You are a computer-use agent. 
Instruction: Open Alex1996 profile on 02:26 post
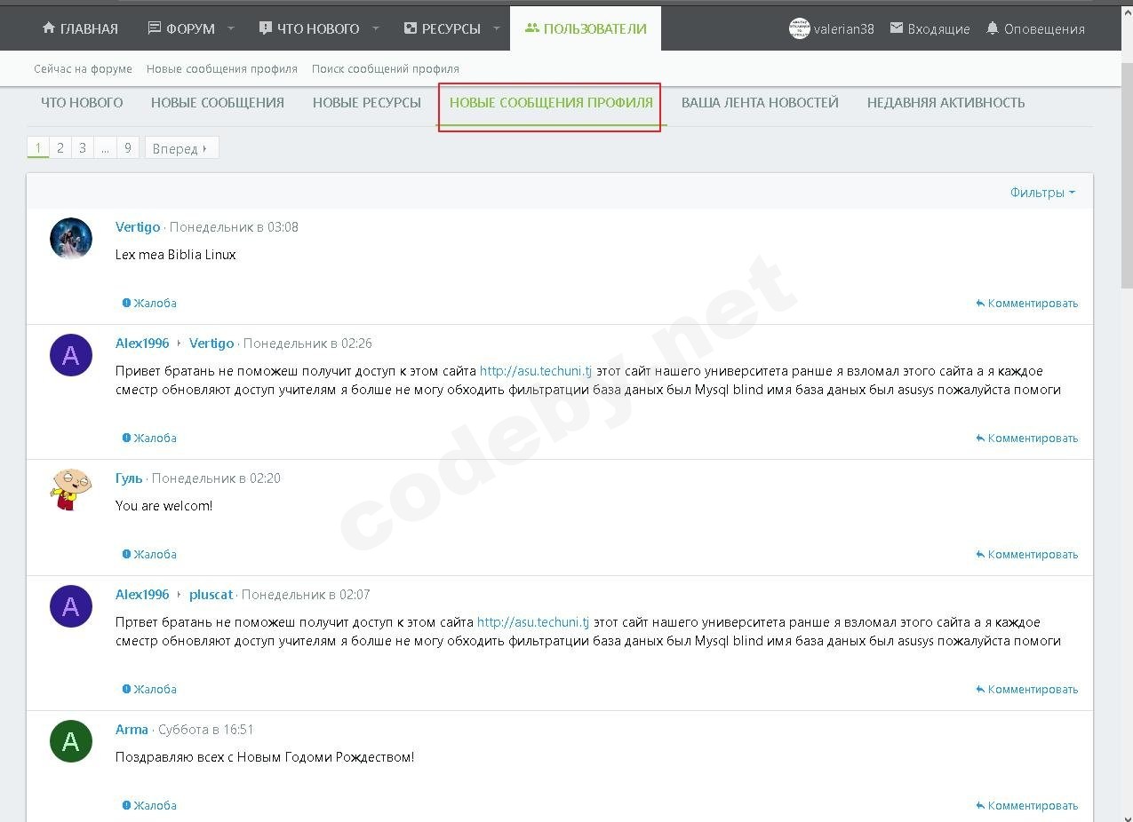pyautogui.click(x=142, y=344)
